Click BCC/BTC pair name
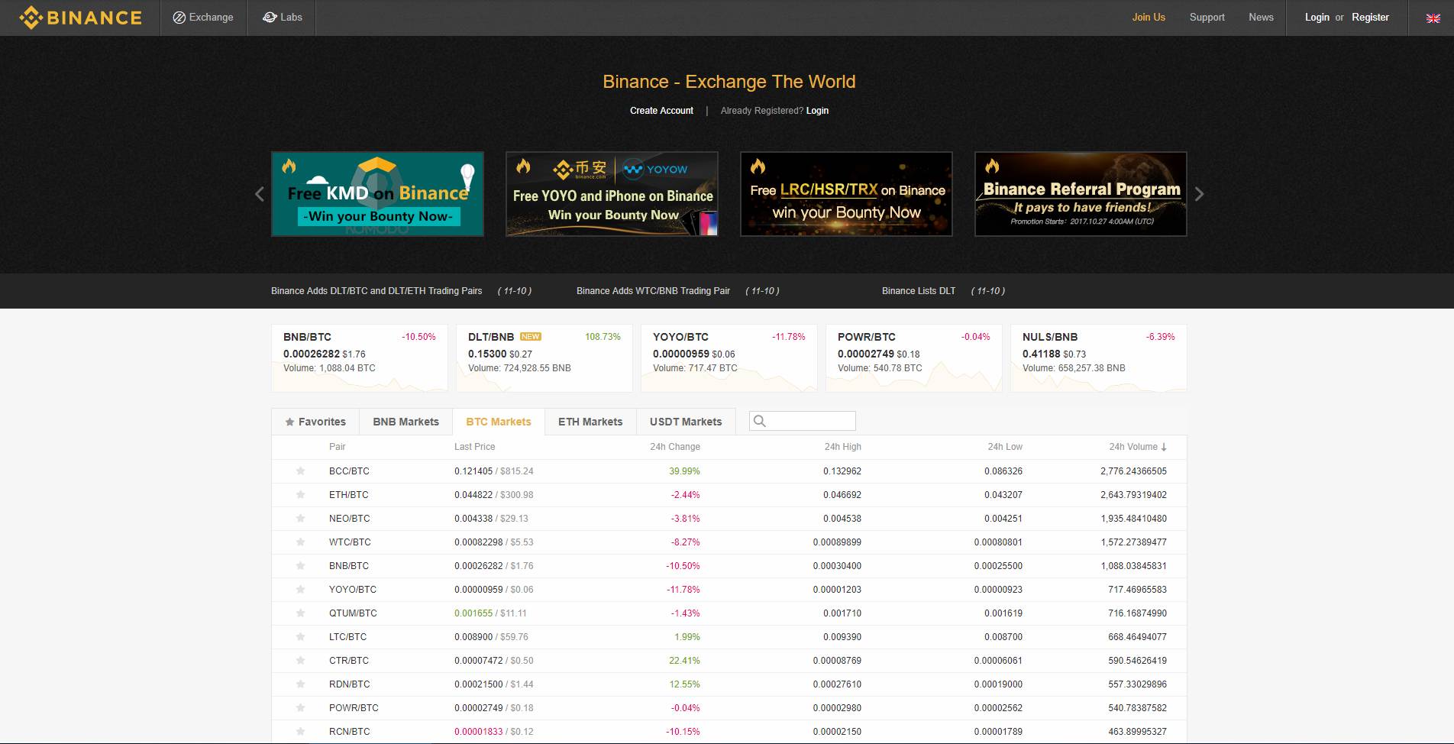Viewport: 1454px width, 744px height. click(x=349, y=471)
